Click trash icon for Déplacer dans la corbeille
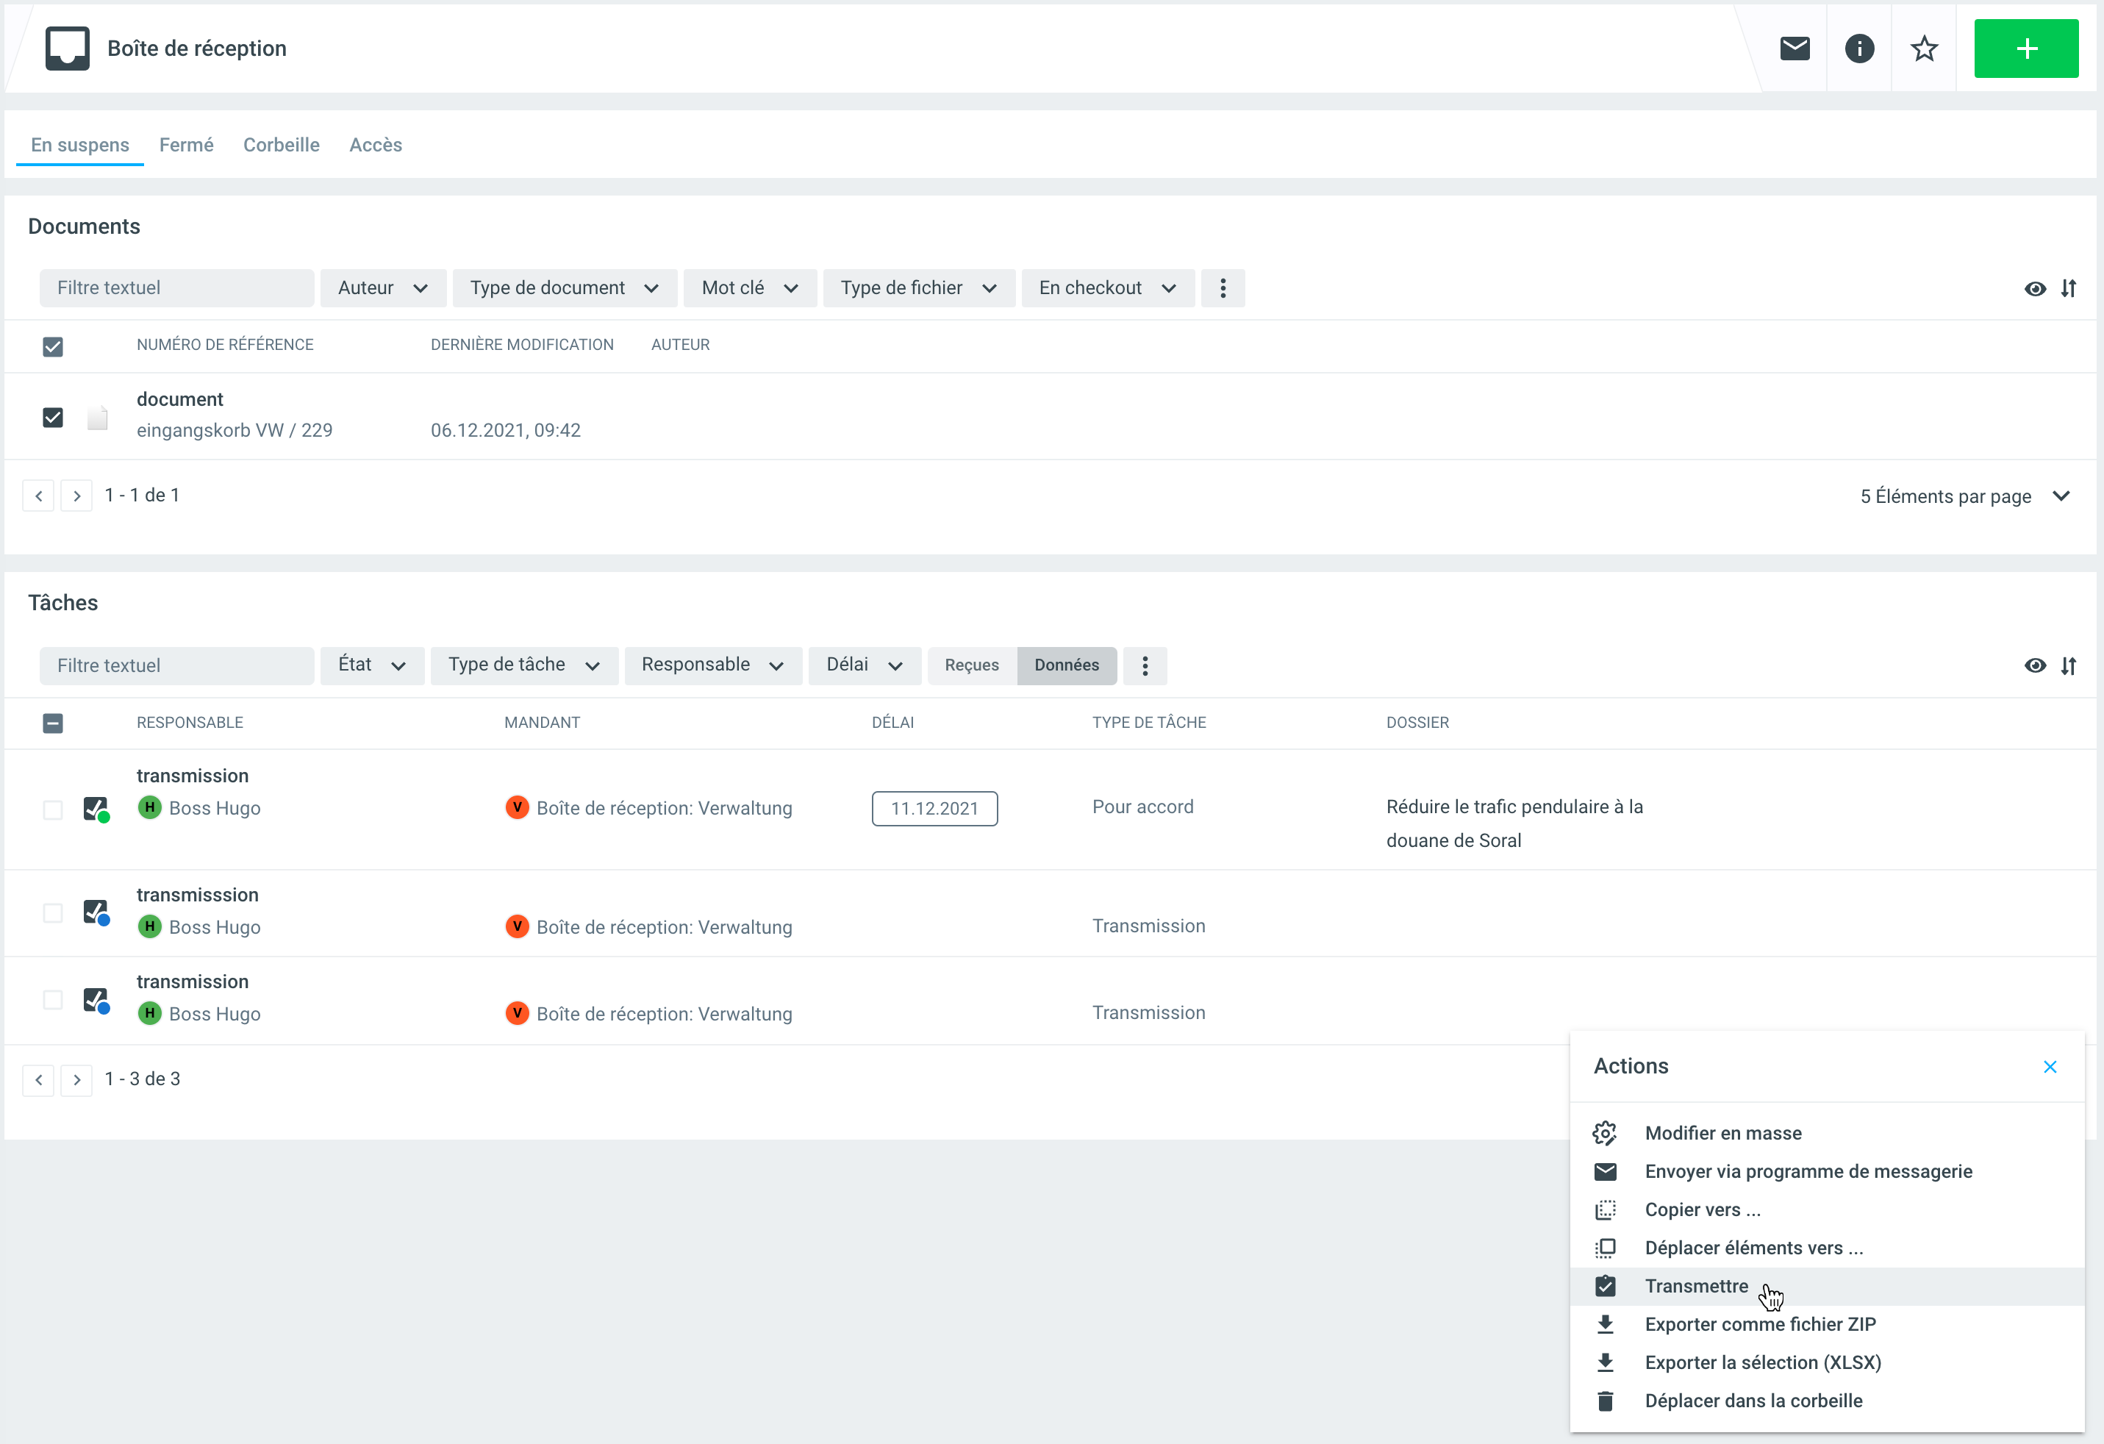This screenshot has height=1444, width=2104. coord(1605,1401)
